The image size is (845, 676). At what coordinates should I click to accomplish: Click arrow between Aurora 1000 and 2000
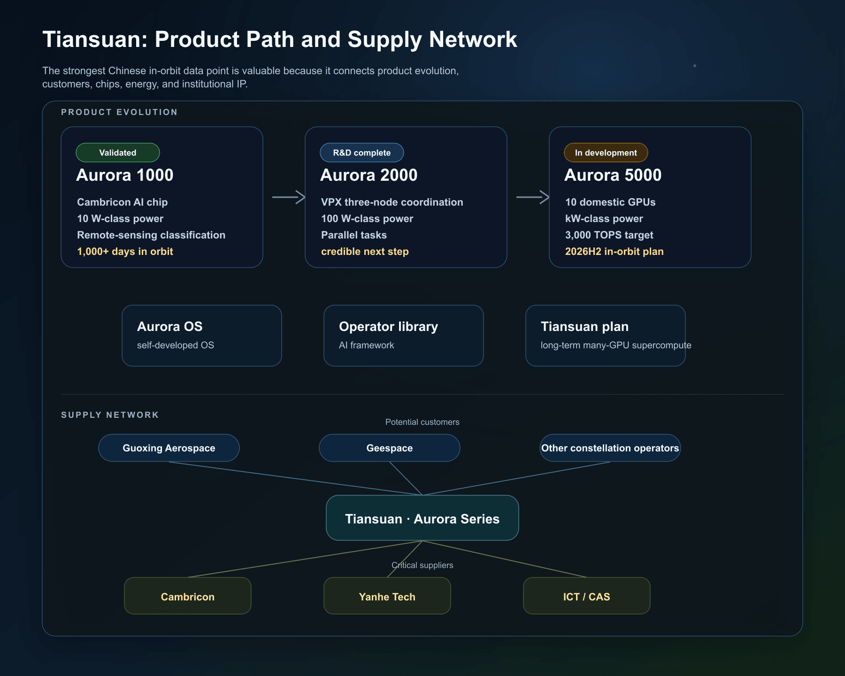(289, 197)
